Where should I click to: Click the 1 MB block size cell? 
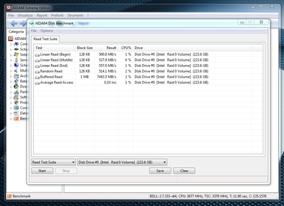(85, 77)
